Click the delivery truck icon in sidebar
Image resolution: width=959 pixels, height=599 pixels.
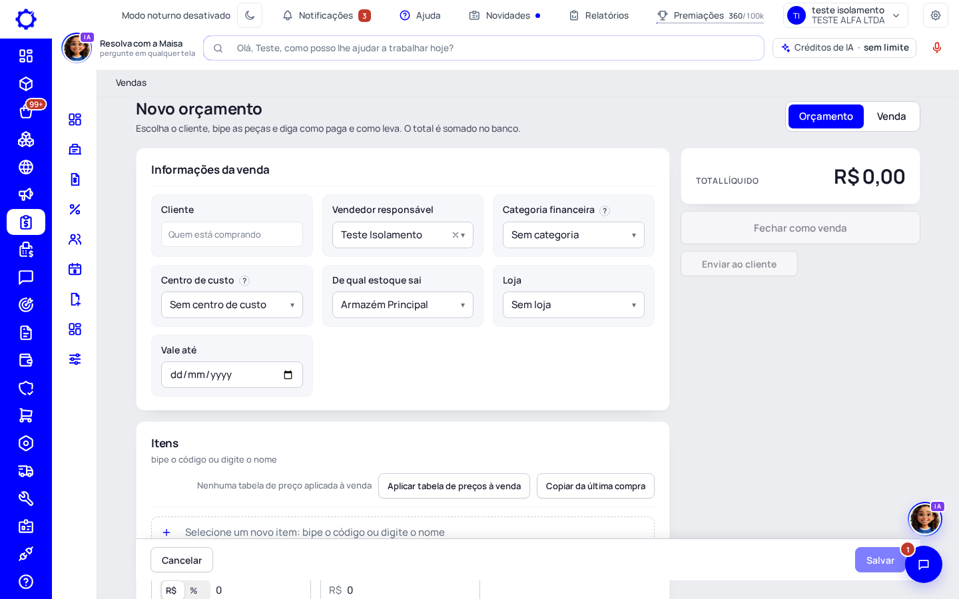point(26,471)
